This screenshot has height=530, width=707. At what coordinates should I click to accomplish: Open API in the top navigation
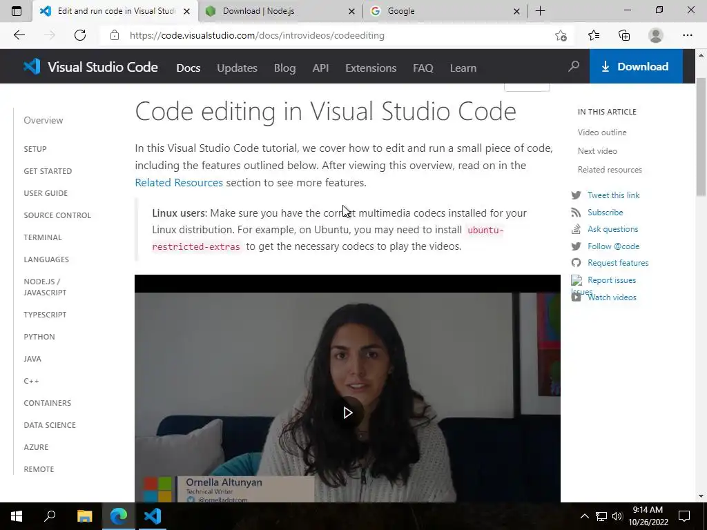(x=320, y=68)
